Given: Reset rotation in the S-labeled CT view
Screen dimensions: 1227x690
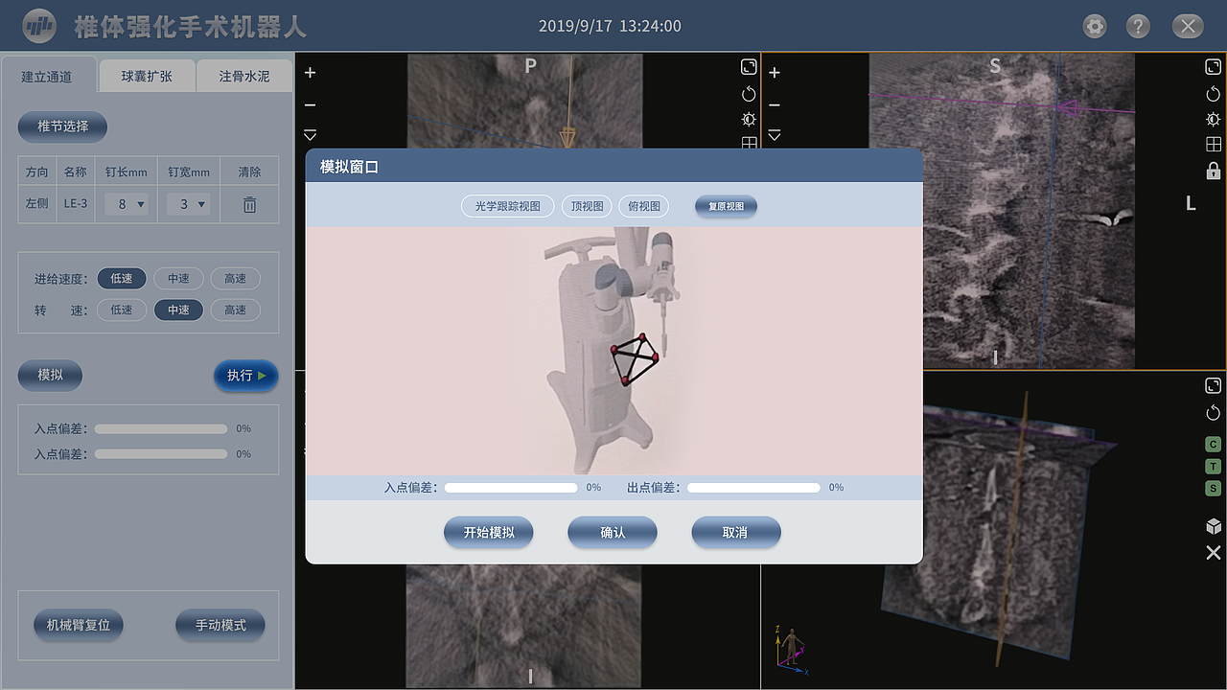Looking at the screenshot, I should point(1213,94).
